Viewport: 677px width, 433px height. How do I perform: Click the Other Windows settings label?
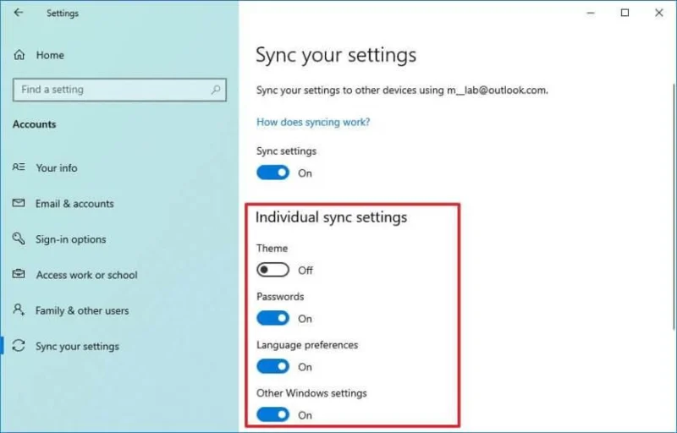tap(311, 393)
